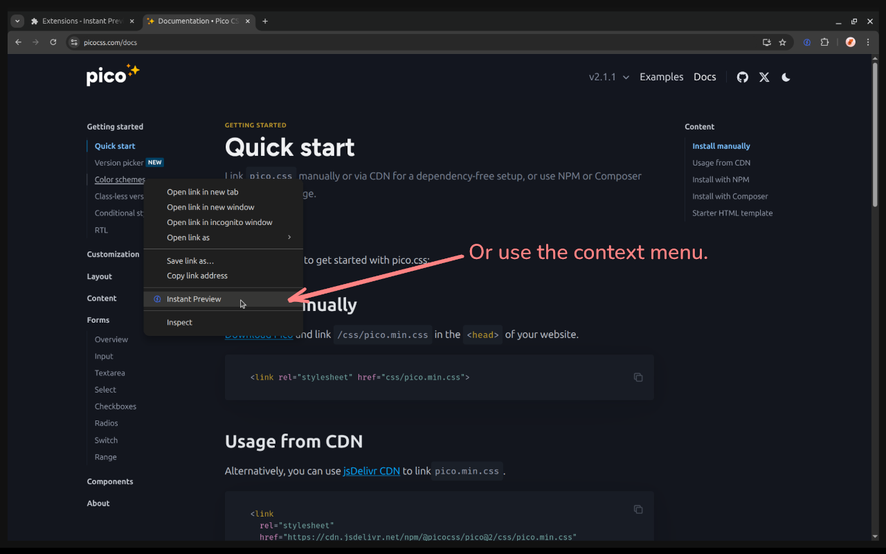886x554 pixels.
Task: Expand the Open link as submenu
Action: 223,238
